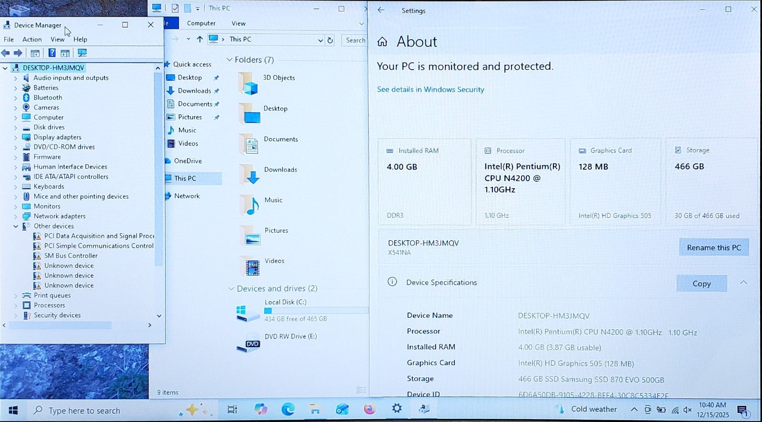Click Device Manager scroll down arrow

pyautogui.click(x=159, y=315)
